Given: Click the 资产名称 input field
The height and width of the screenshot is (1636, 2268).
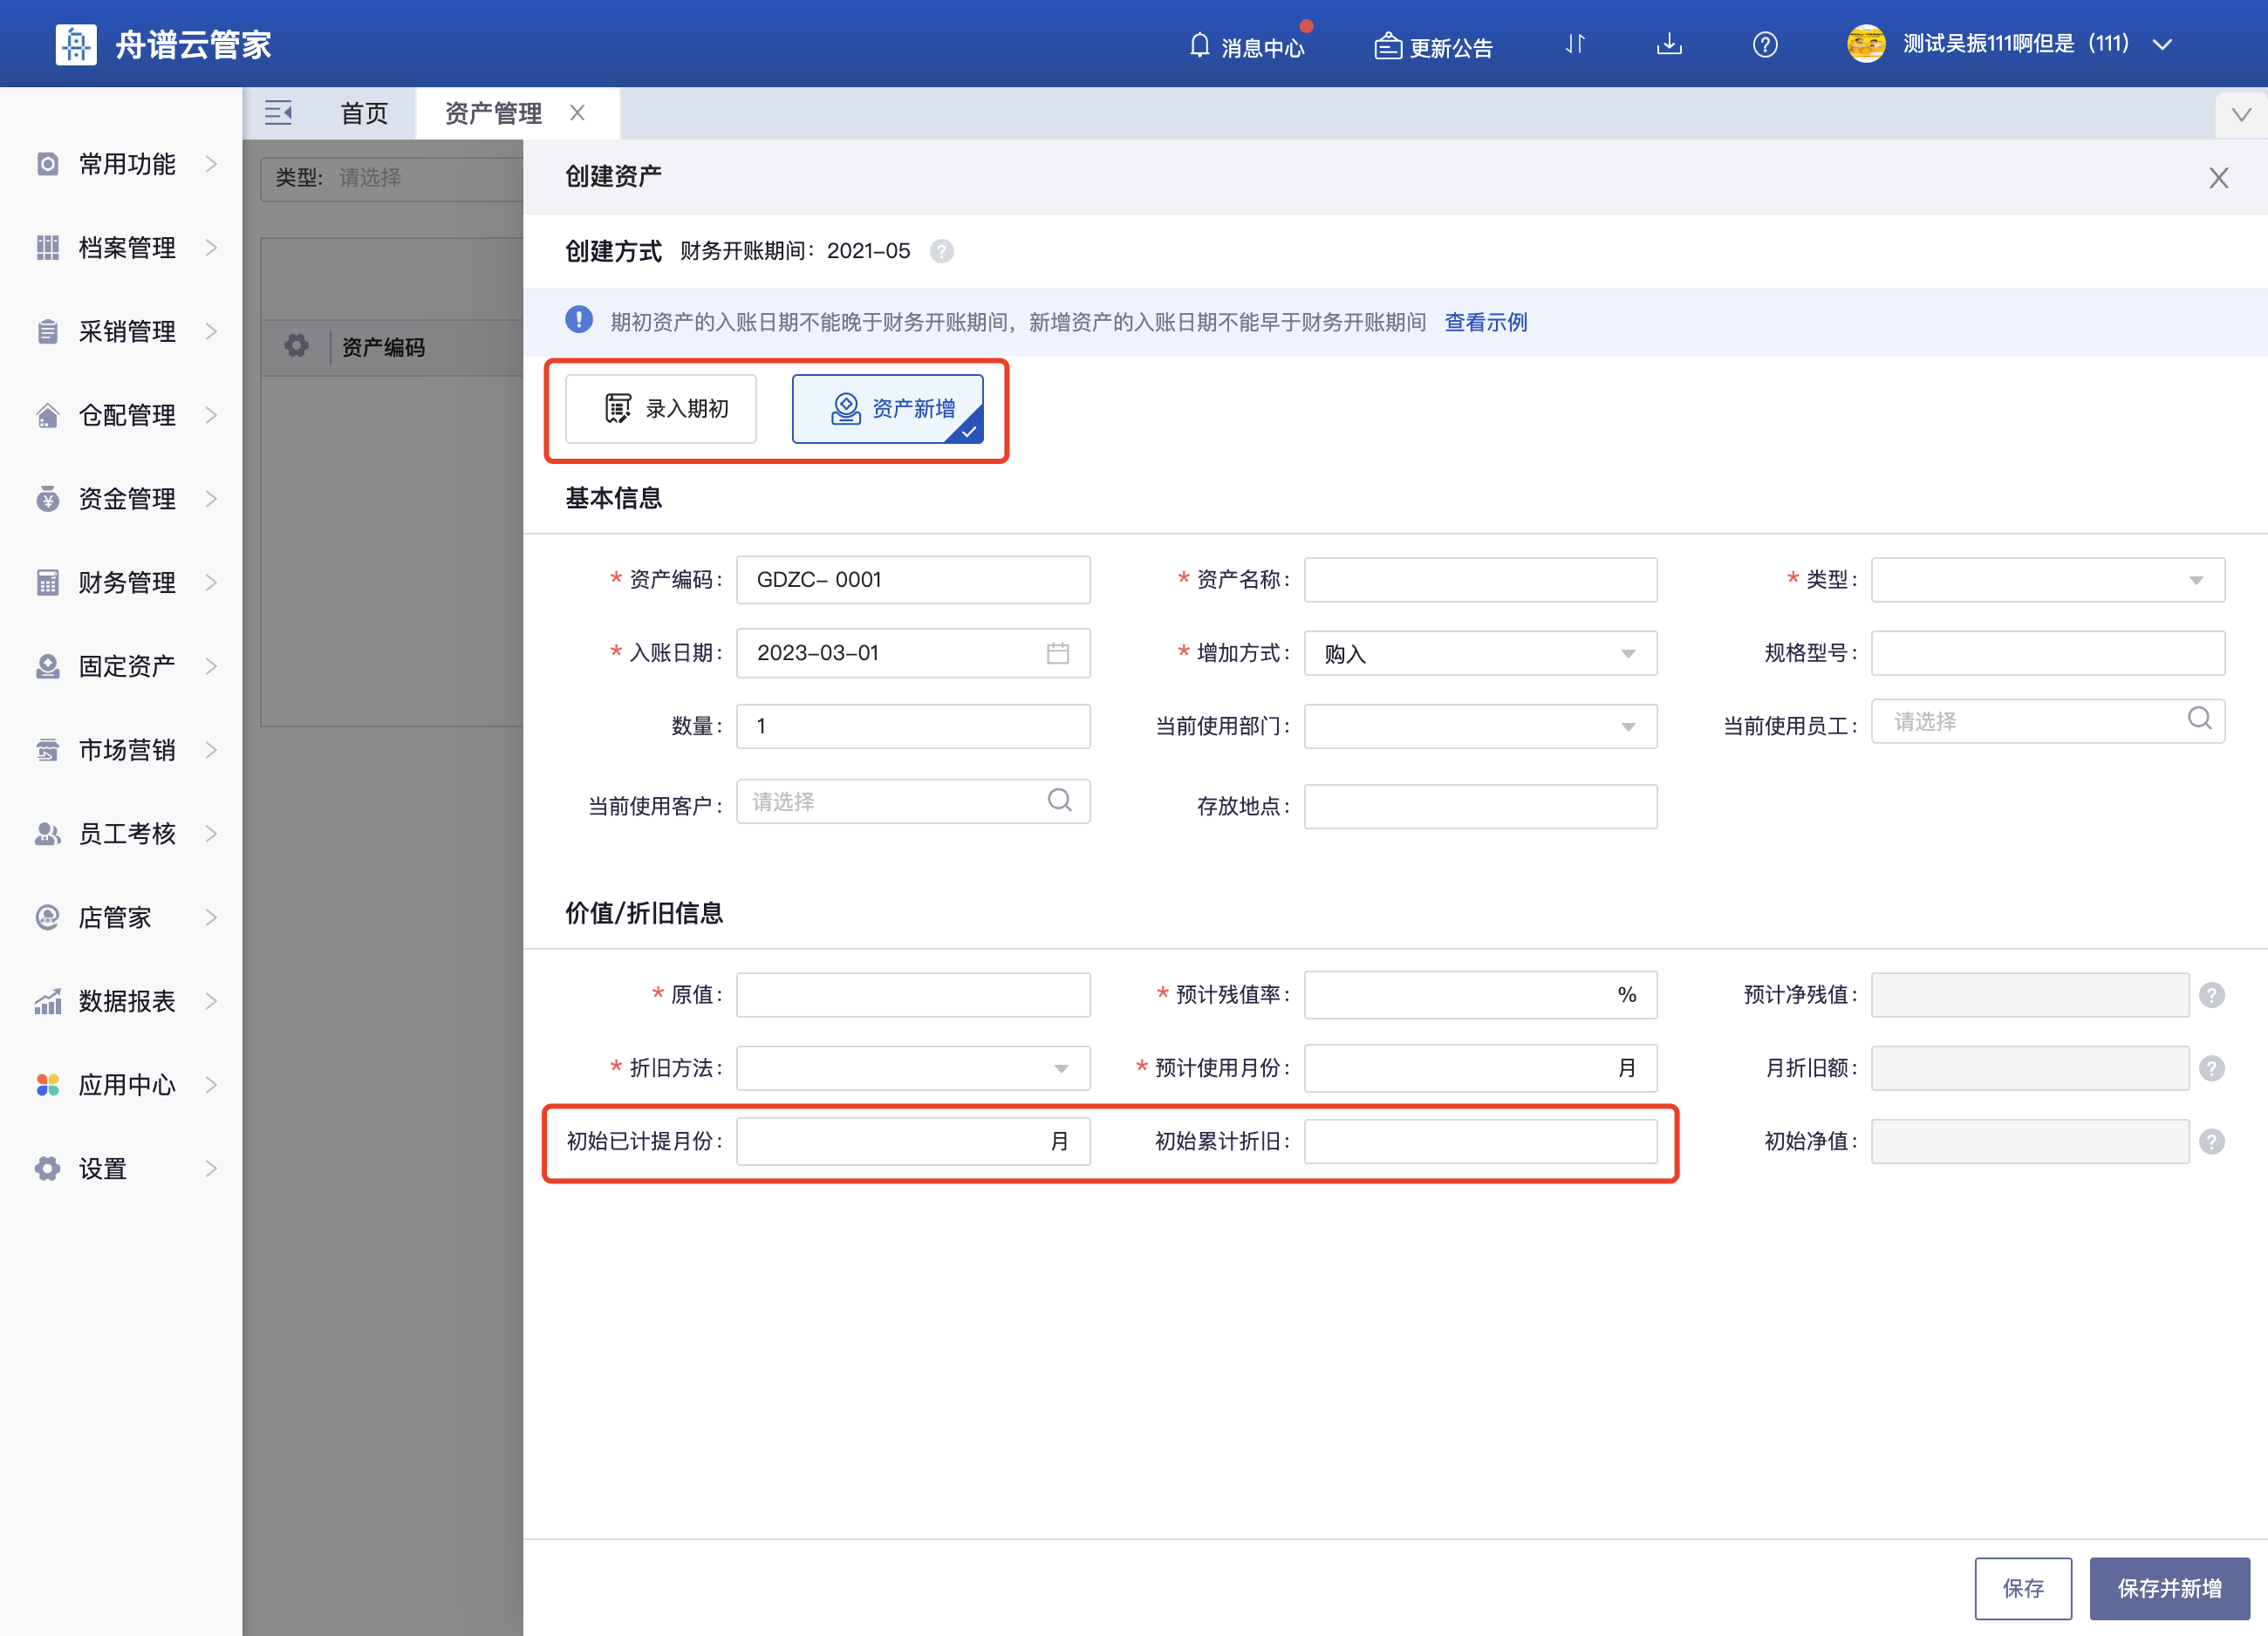Looking at the screenshot, I should pos(1479,580).
